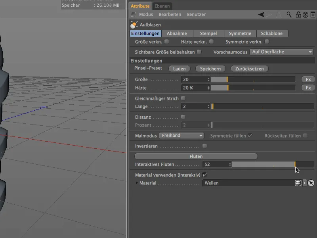Select the Abnahme tab

[177, 33]
